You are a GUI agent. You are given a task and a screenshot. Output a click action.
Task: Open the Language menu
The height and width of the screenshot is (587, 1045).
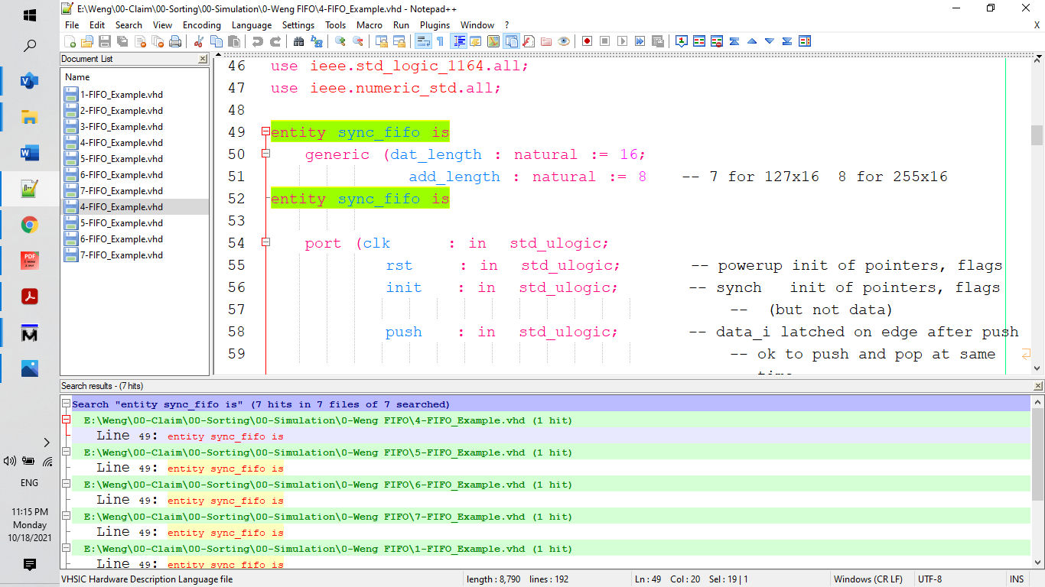252,25
